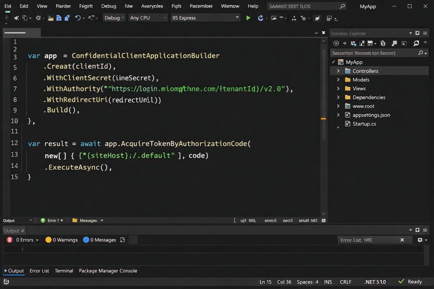Click the magnifier icon in the top search box
This screenshot has width=434, height=289.
[342, 6]
